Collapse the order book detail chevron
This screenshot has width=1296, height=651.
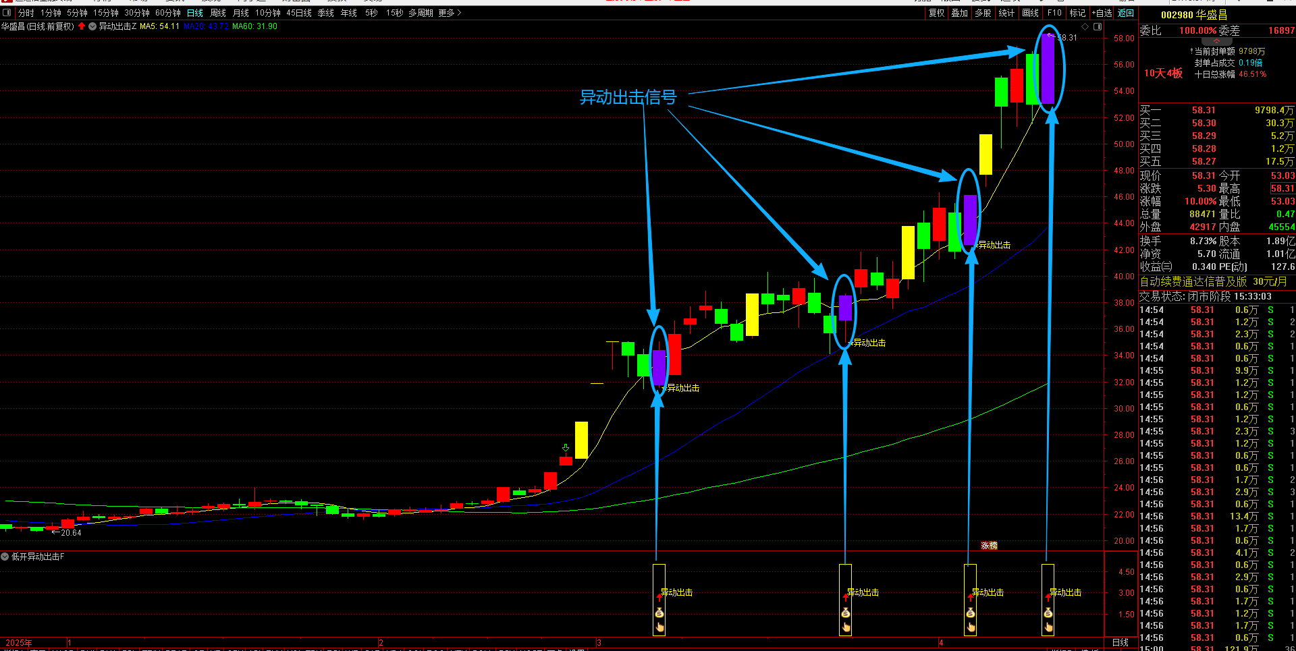1217,41
